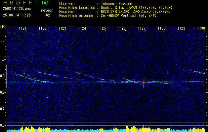This screenshot has height=132, width=208.
Task: Click the Ogaki, Gifu, JAPAN location text
Action: (136, 8)
